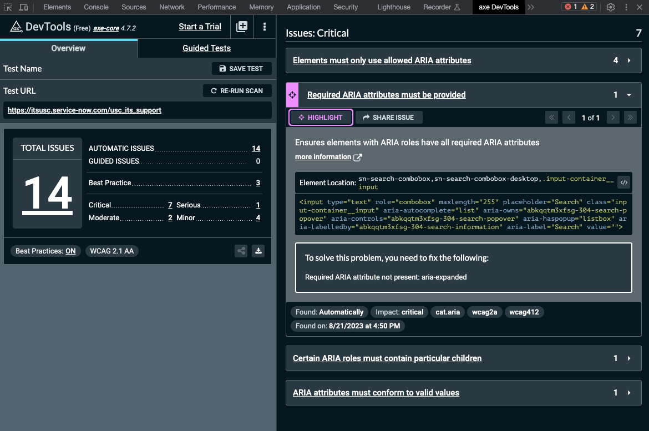Click the inspect element code icon

click(623, 182)
